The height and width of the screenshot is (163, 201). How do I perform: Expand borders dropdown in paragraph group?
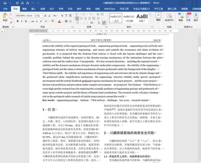[87, 23]
